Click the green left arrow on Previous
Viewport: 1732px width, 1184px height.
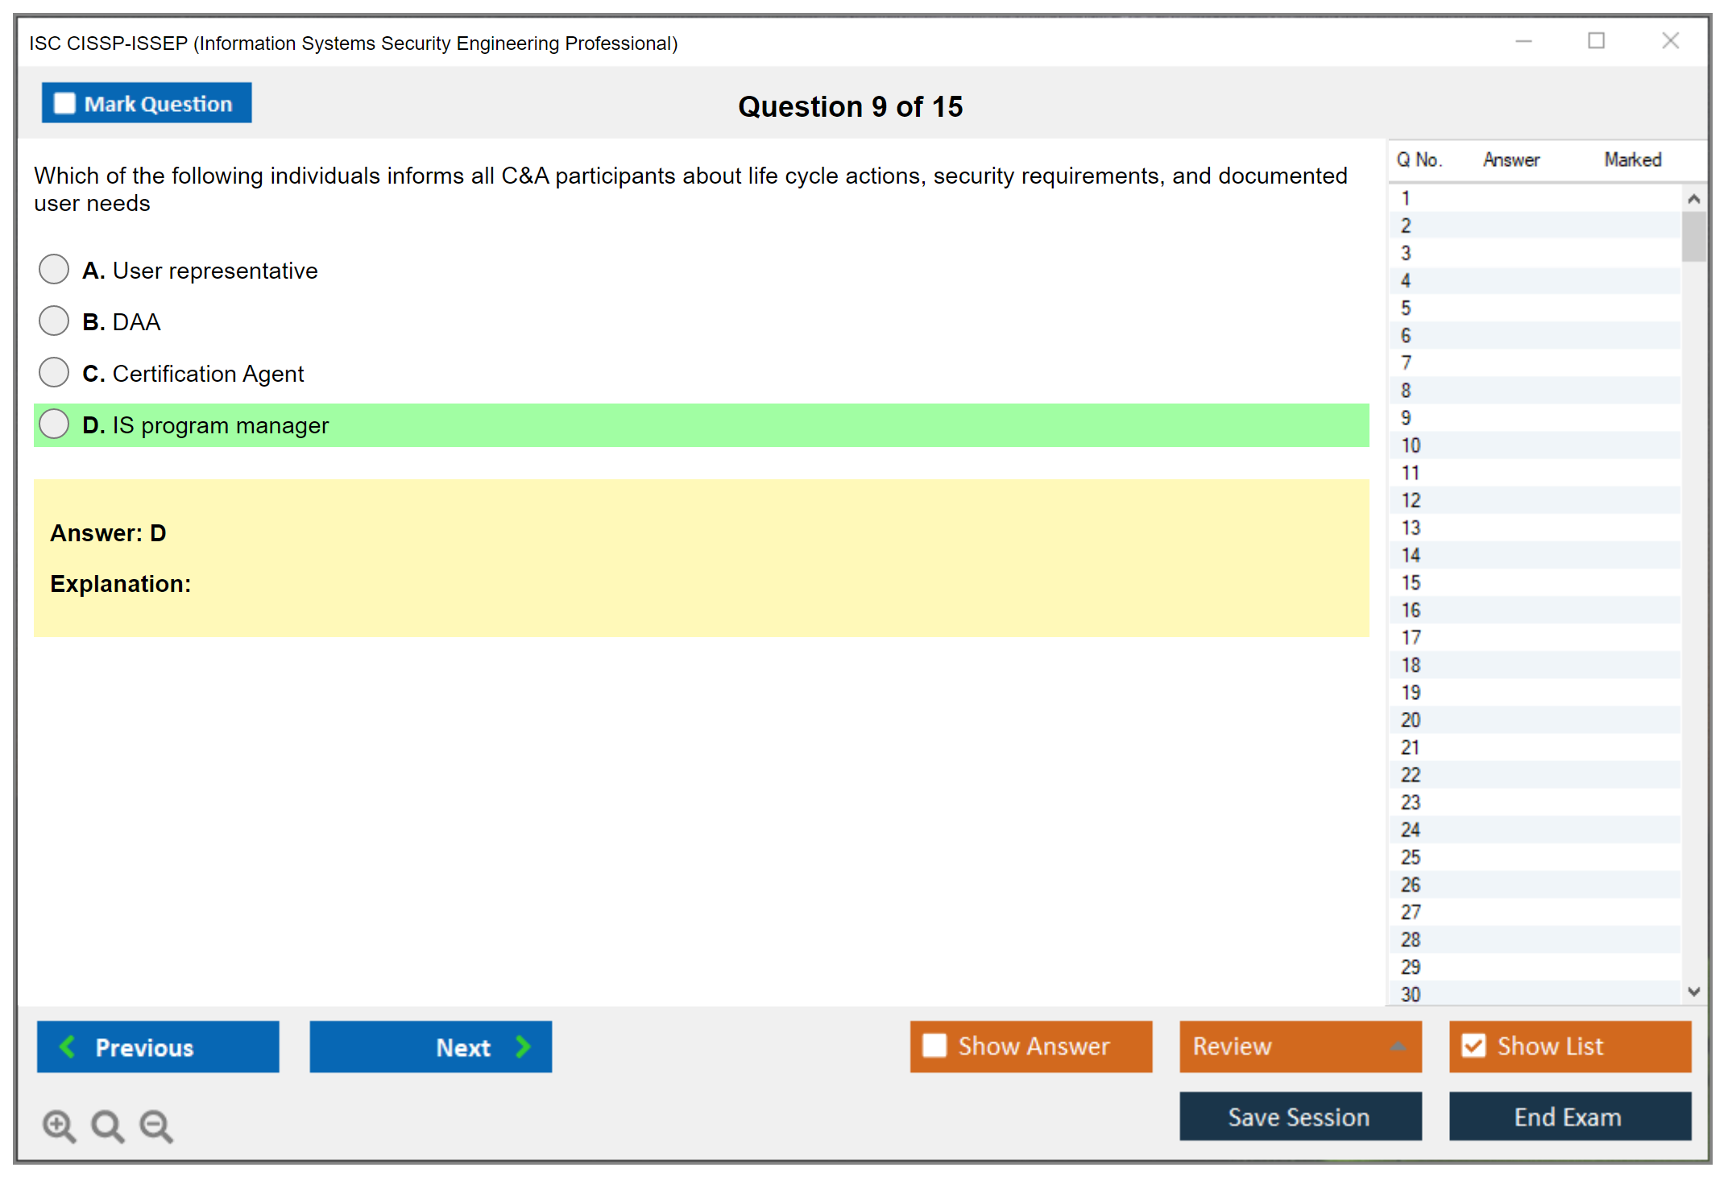click(x=68, y=1046)
